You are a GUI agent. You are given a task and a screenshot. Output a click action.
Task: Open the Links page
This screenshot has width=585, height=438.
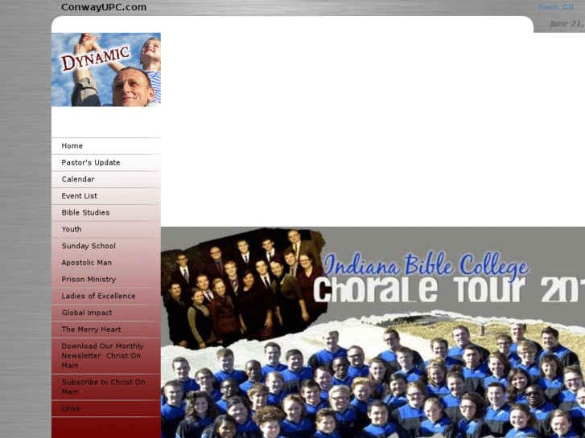(106, 408)
